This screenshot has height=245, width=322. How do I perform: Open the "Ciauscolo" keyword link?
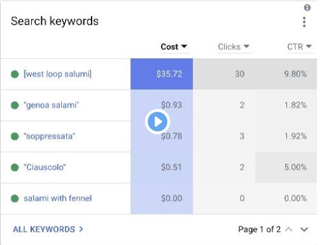click(x=45, y=168)
